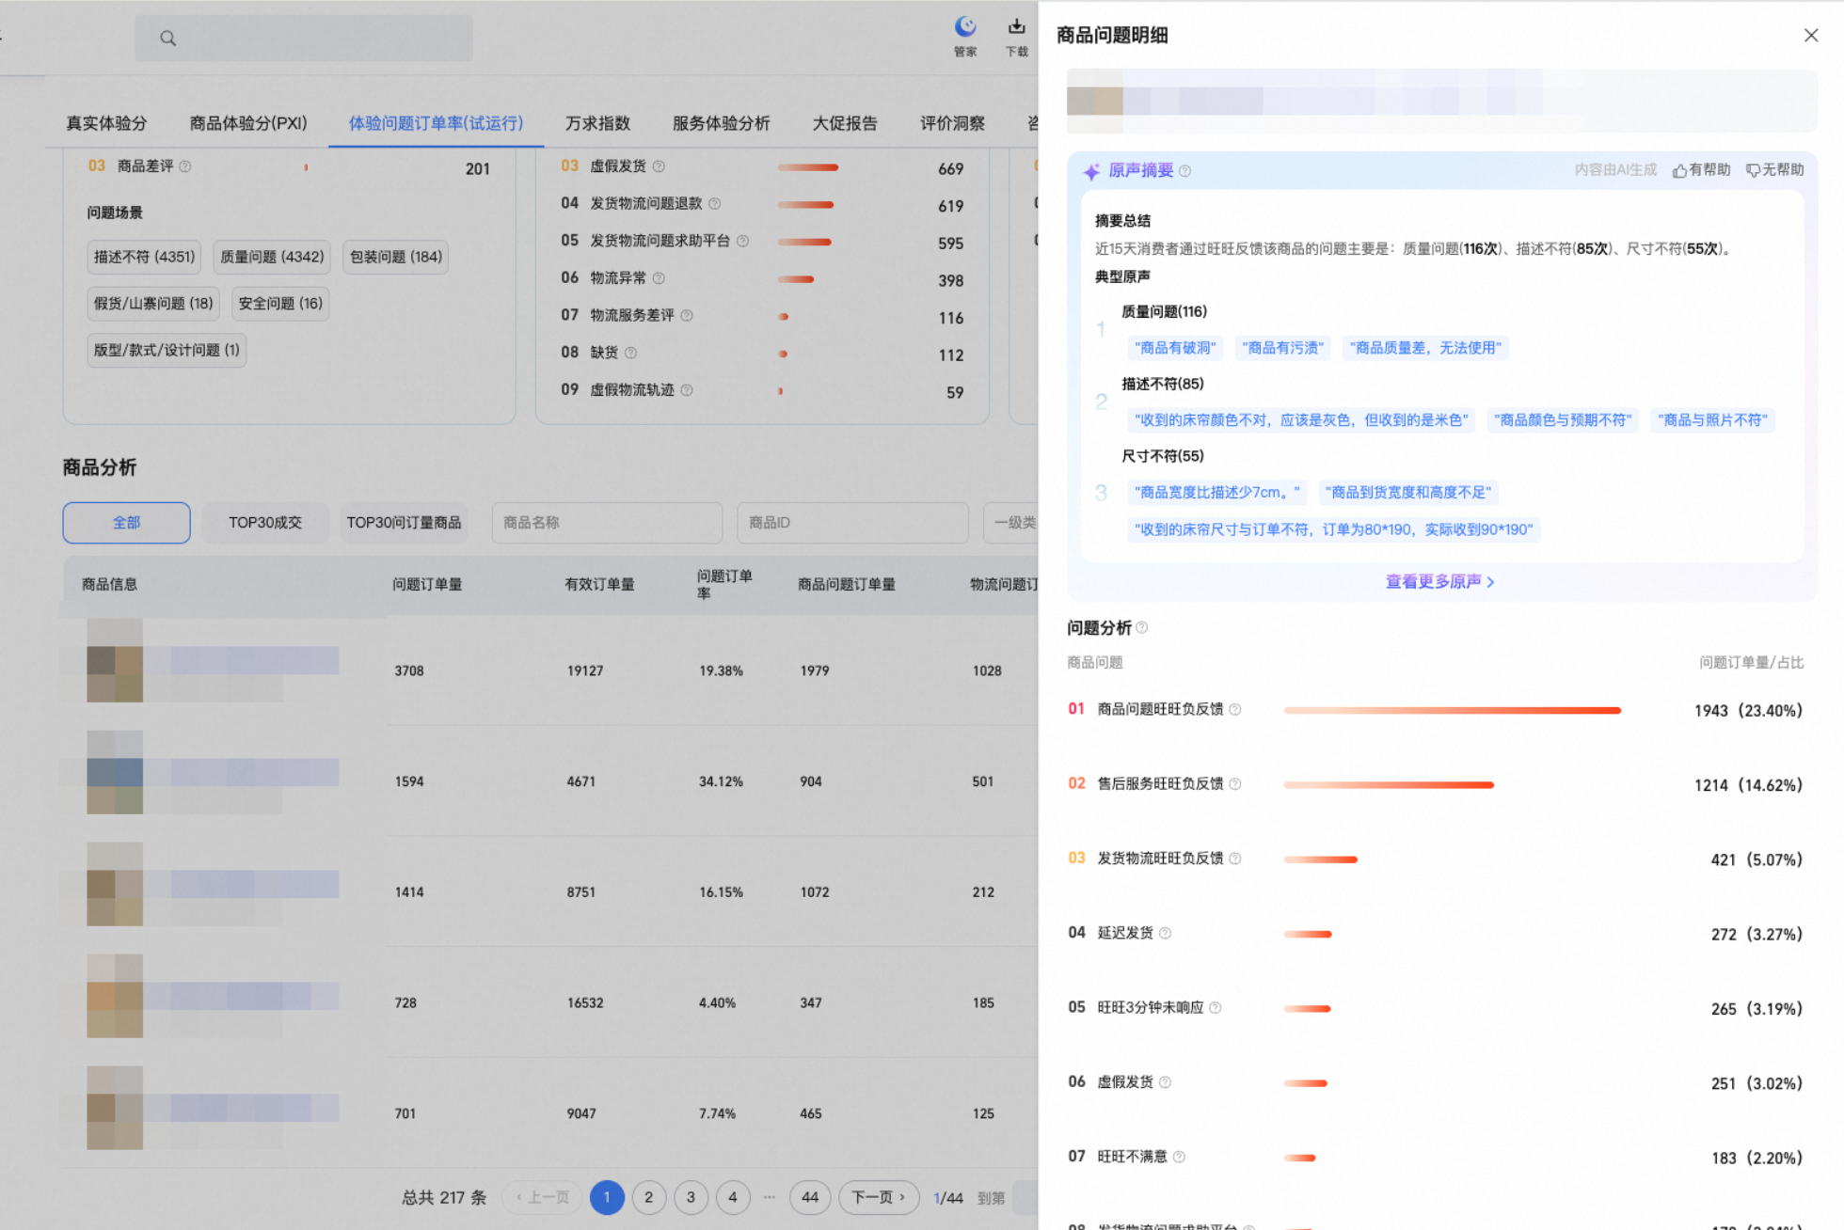The height and width of the screenshot is (1230, 1844).
Task: Click the 问题订单量 column header
Action: click(427, 584)
